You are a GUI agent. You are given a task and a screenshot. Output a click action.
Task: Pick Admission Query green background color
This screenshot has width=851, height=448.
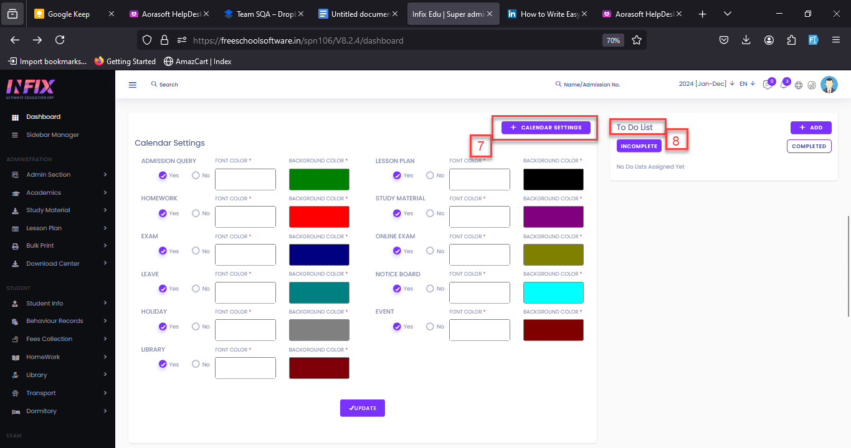(319, 179)
